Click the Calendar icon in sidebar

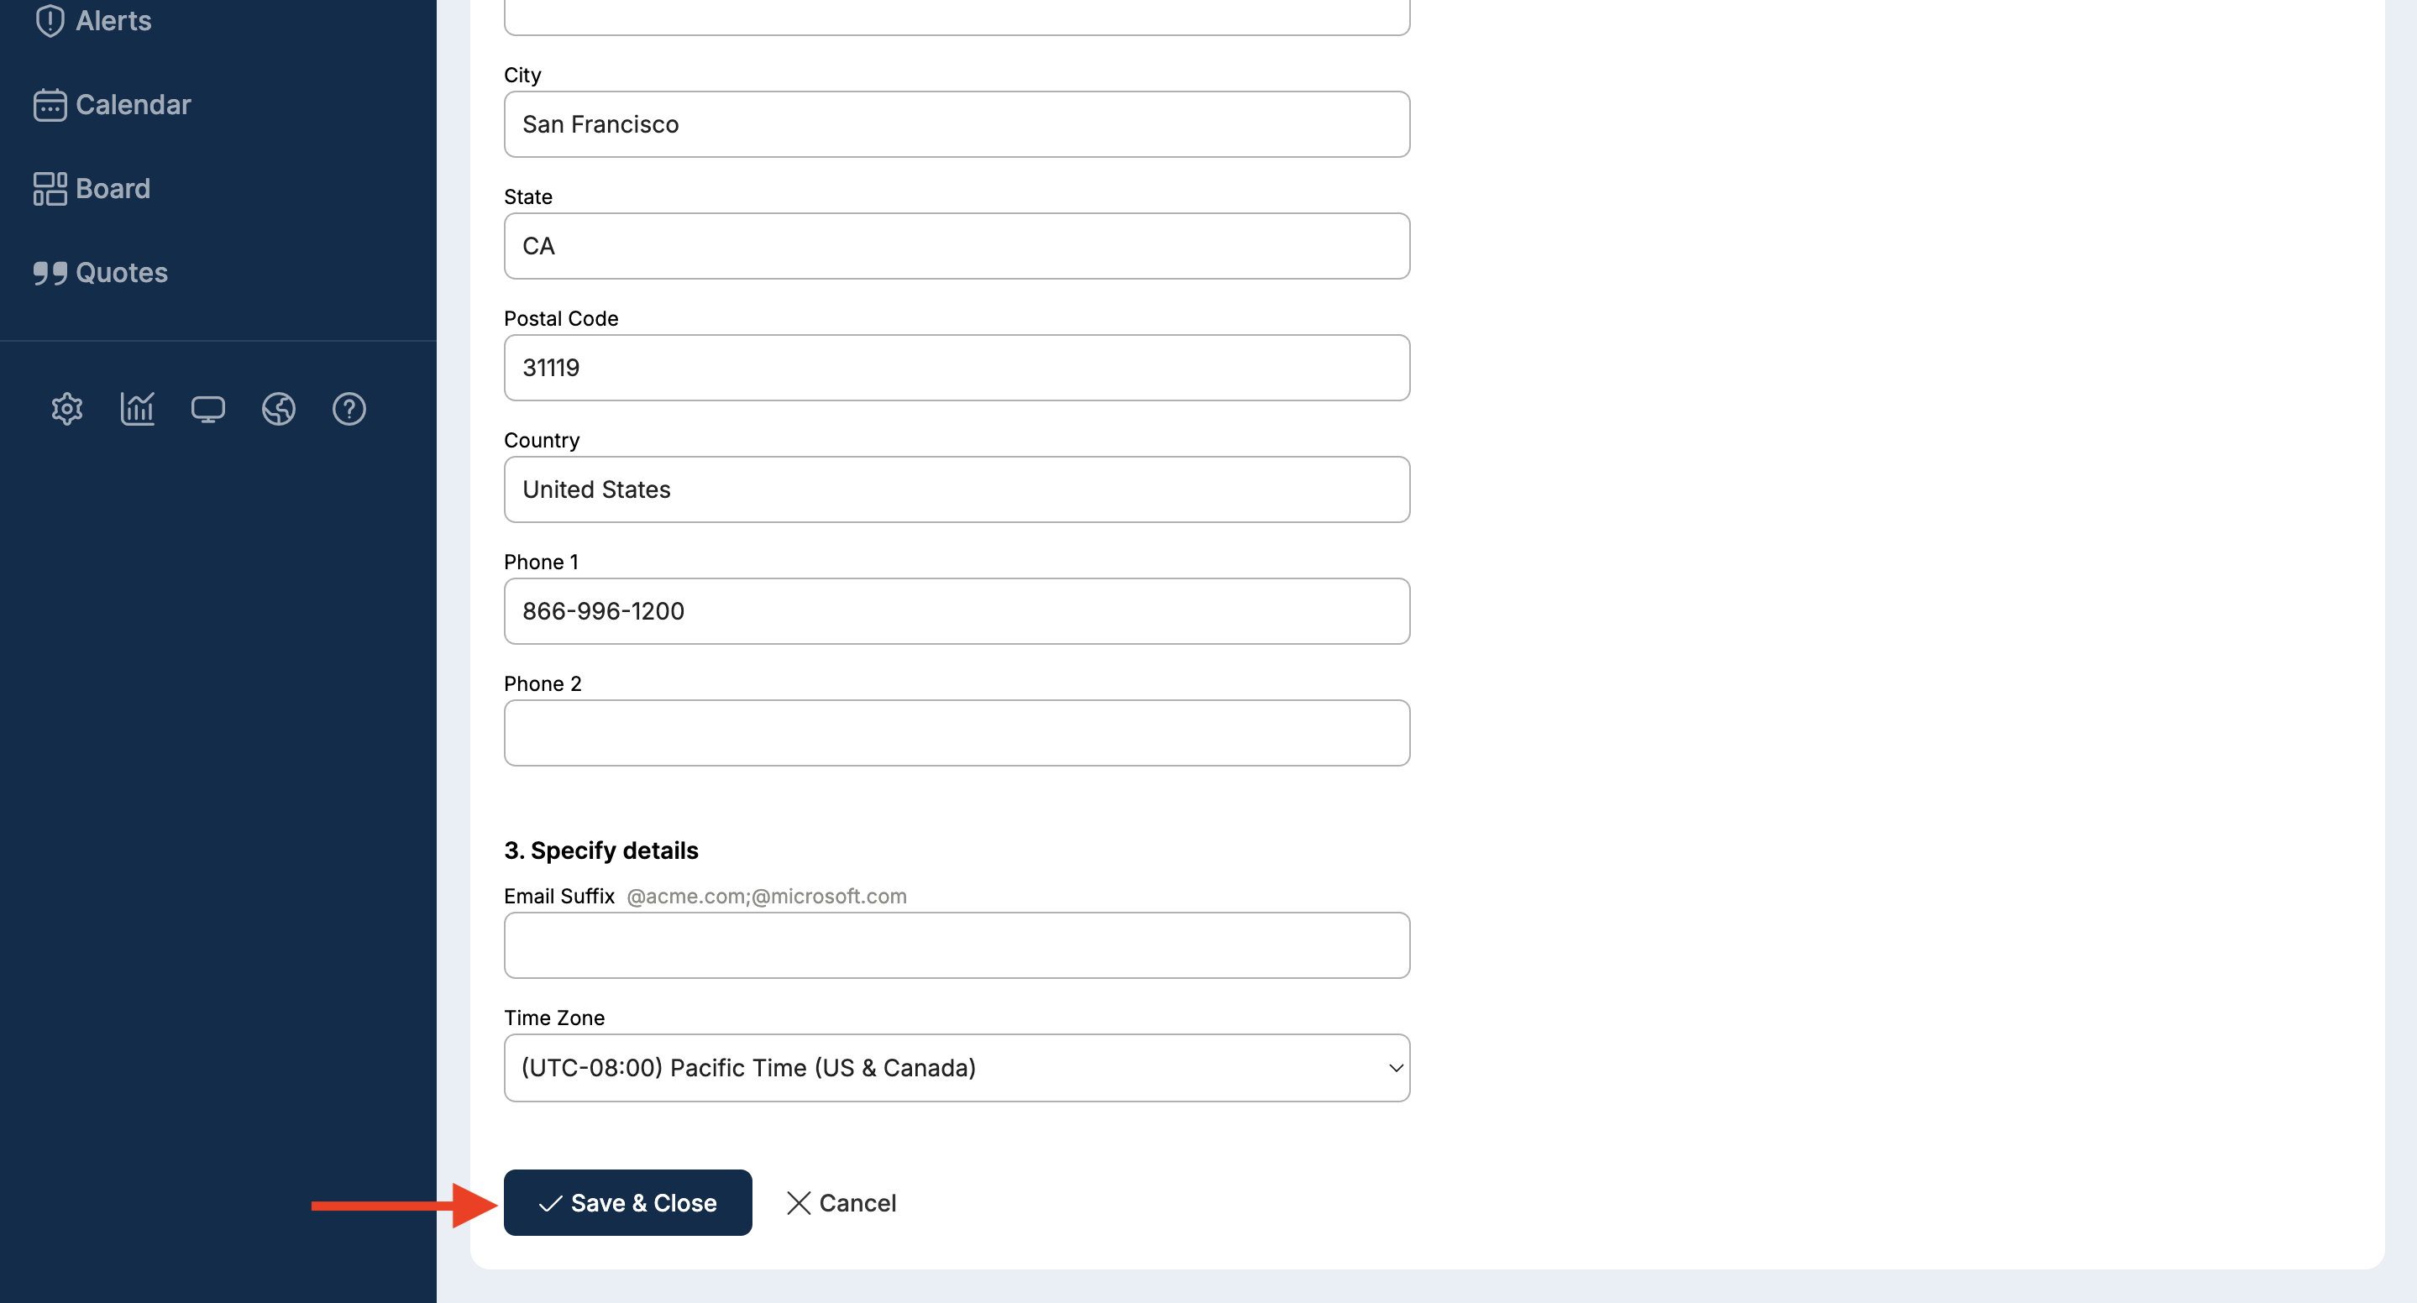50,105
